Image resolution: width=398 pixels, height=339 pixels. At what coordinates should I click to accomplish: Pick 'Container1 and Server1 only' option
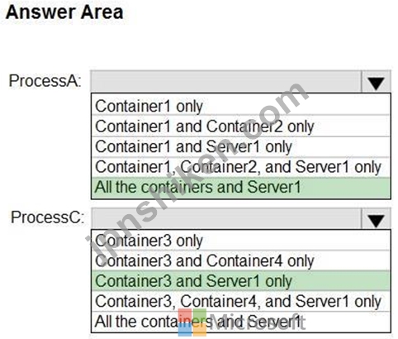click(240, 146)
